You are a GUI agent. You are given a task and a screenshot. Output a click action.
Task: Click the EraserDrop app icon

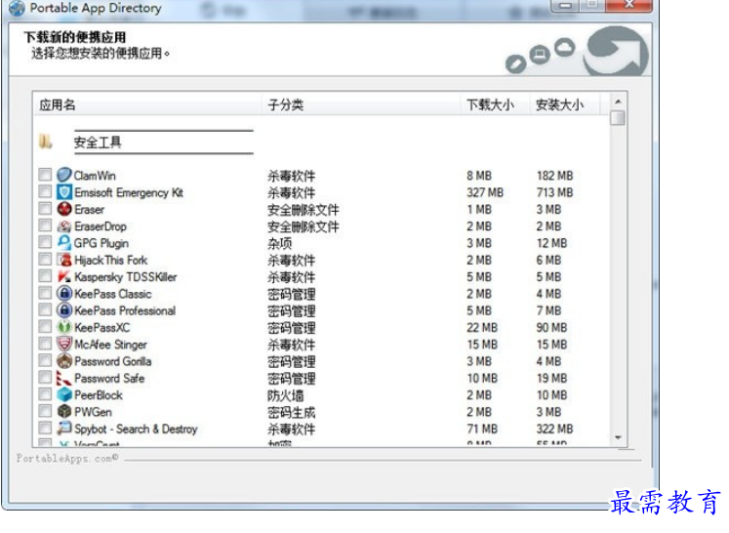(64, 226)
